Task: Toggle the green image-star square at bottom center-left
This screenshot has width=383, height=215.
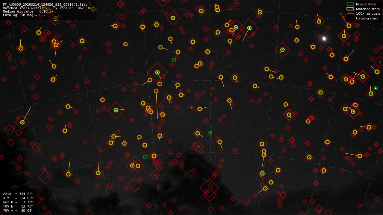Action: click(x=145, y=156)
